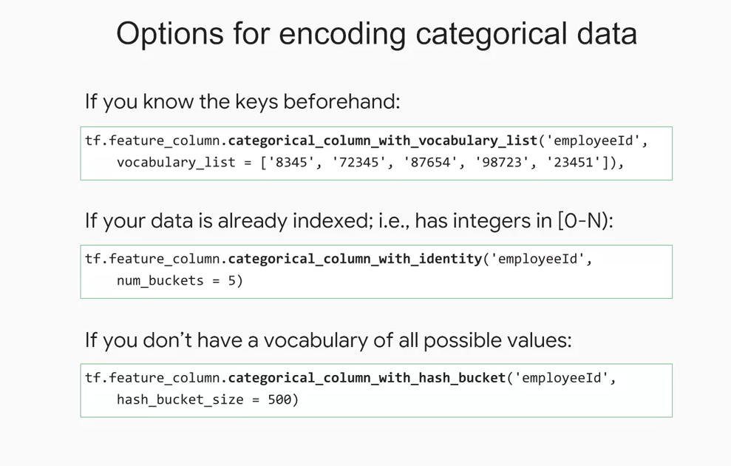Screen dimensions: 731x466
Task: Click the value '87654' in the vocabulary list
Action: (x=431, y=162)
